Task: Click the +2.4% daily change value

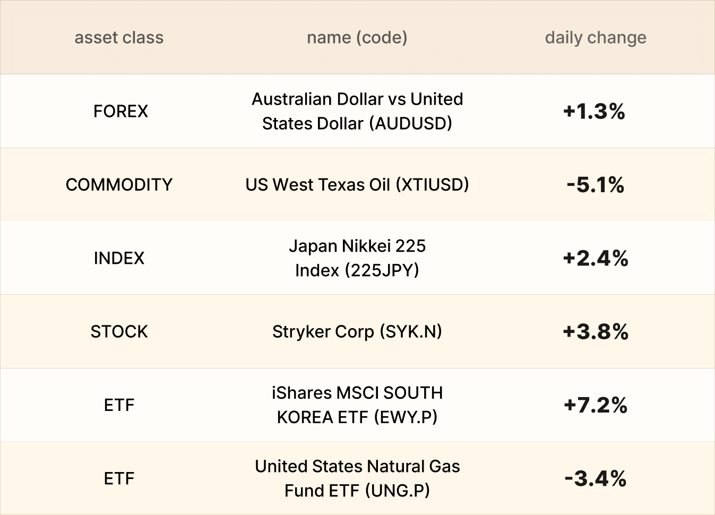Action: [595, 259]
